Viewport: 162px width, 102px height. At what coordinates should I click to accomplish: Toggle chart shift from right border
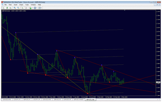tap(26, 8)
